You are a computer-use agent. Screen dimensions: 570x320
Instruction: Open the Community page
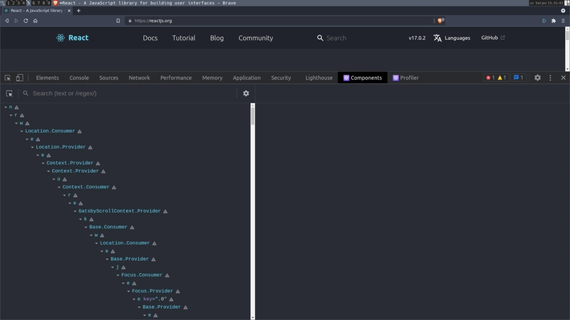click(256, 38)
